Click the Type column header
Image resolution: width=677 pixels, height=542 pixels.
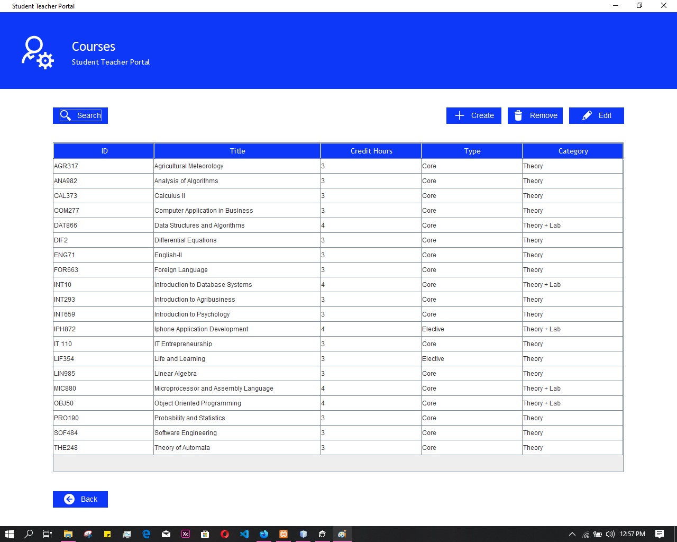click(x=472, y=151)
